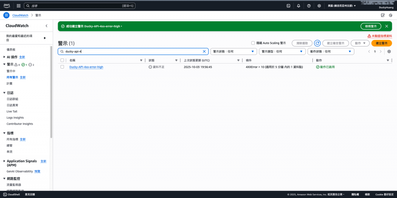Open the DuckyHuang account menu
397x198 pixels.
pyautogui.click(x=386, y=8)
